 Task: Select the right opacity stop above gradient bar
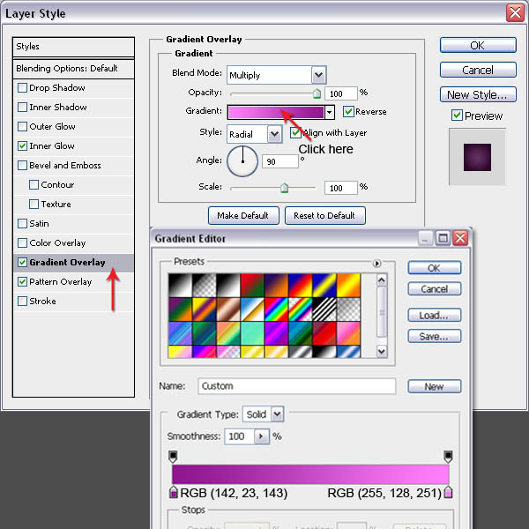click(x=448, y=456)
